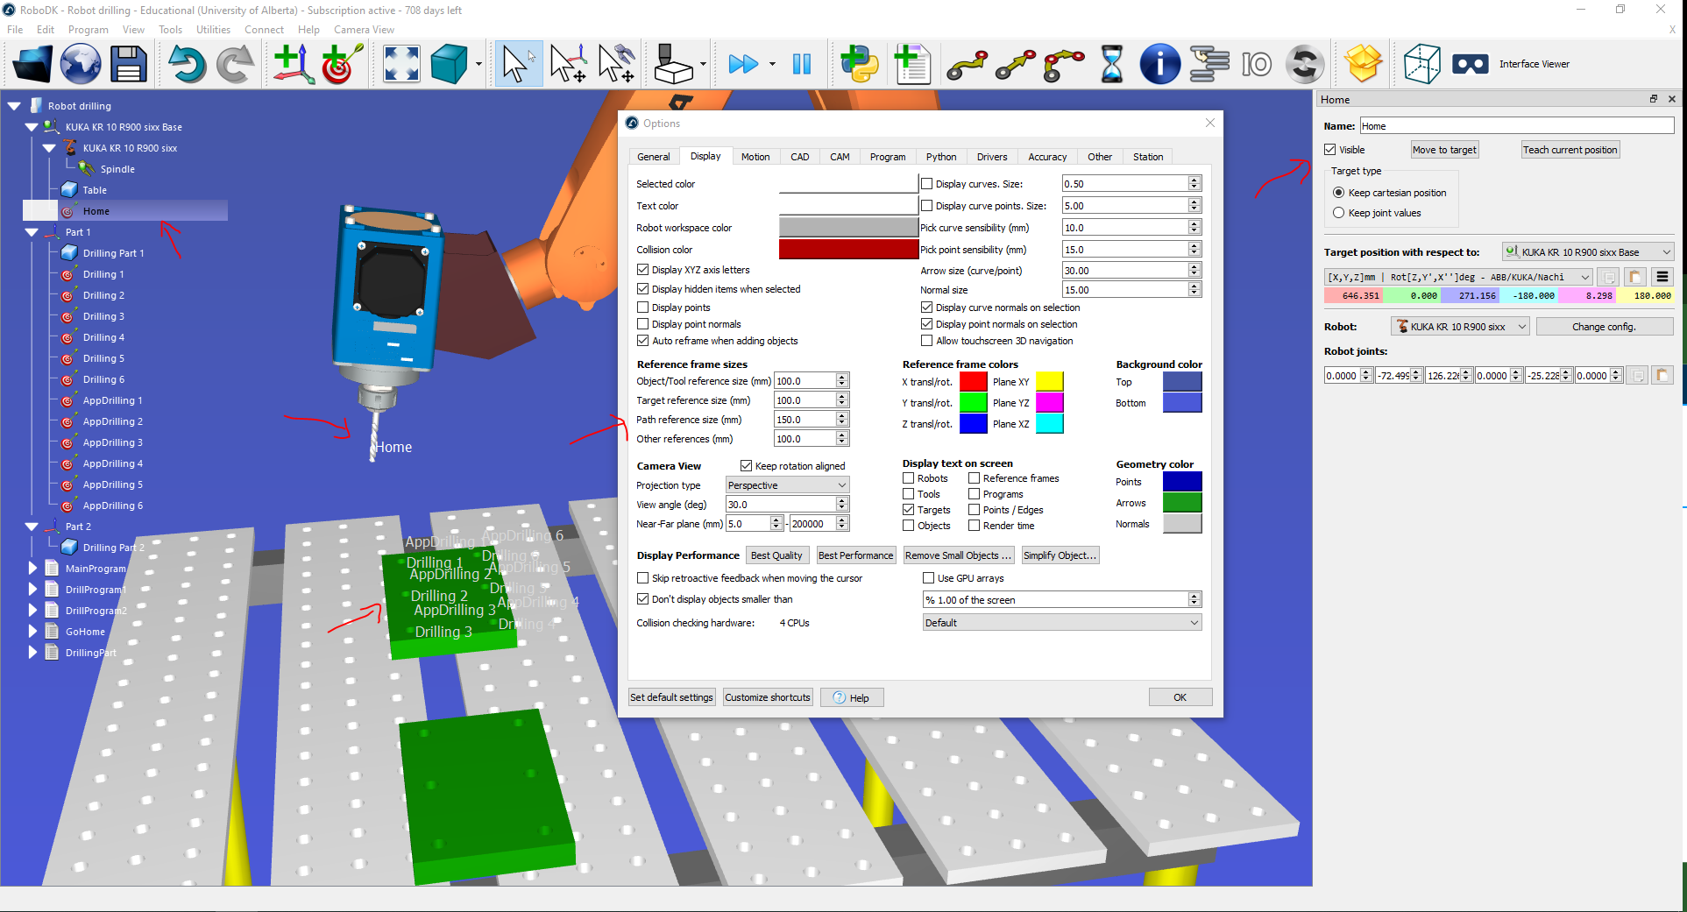The width and height of the screenshot is (1687, 912).
Task: Enable the Display points checkbox
Action: (x=643, y=308)
